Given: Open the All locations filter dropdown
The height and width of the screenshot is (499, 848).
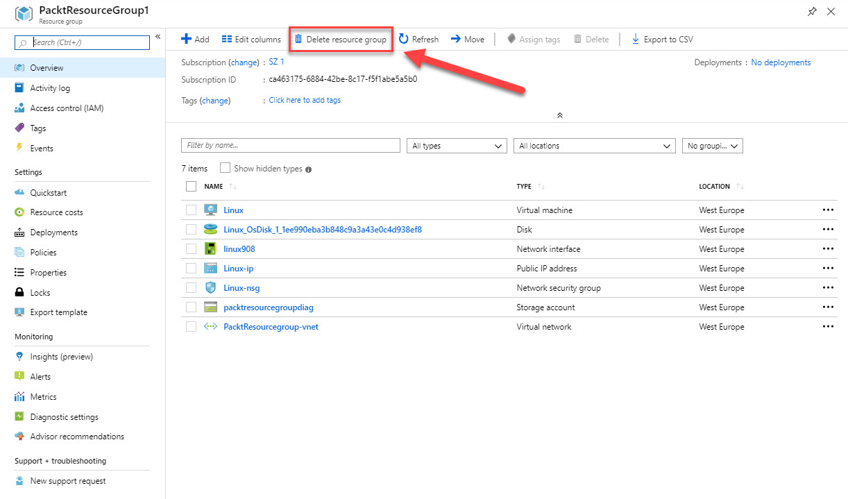Looking at the screenshot, I should (594, 146).
